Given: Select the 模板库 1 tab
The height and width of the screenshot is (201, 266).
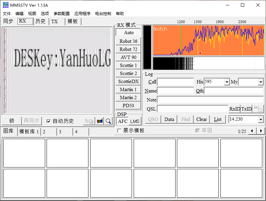Looking at the screenshot, I should 29,132.
